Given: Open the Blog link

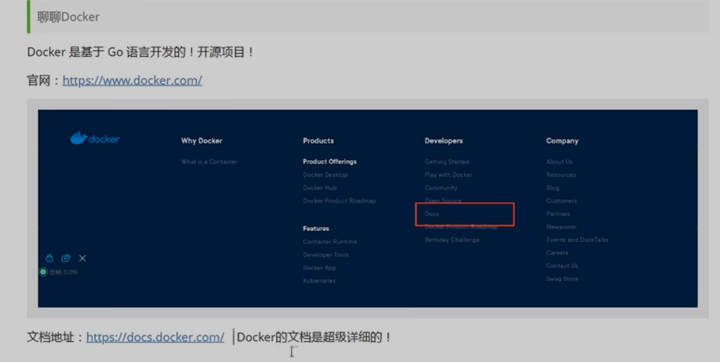Looking at the screenshot, I should [x=552, y=188].
